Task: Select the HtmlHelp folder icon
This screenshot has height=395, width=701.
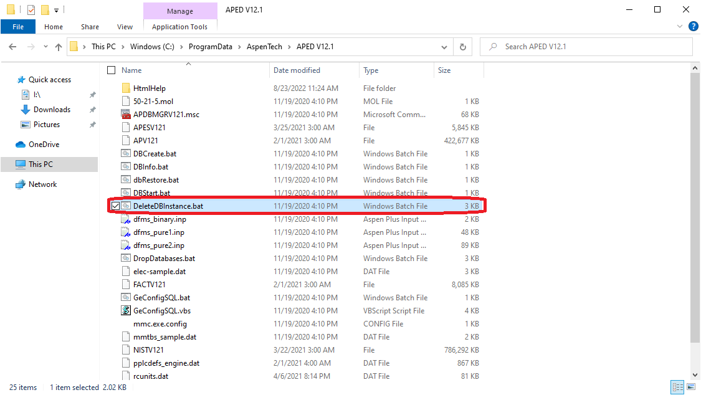Action: coord(126,88)
